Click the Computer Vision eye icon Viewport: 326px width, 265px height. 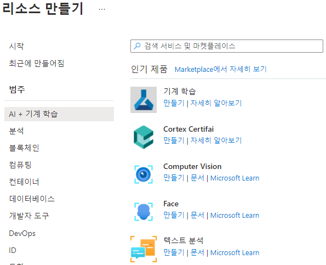pyautogui.click(x=144, y=174)
